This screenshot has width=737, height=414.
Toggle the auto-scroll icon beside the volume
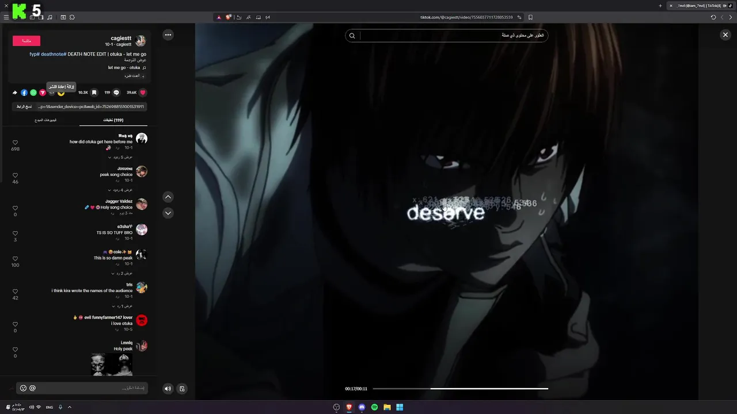click(182, 389)
